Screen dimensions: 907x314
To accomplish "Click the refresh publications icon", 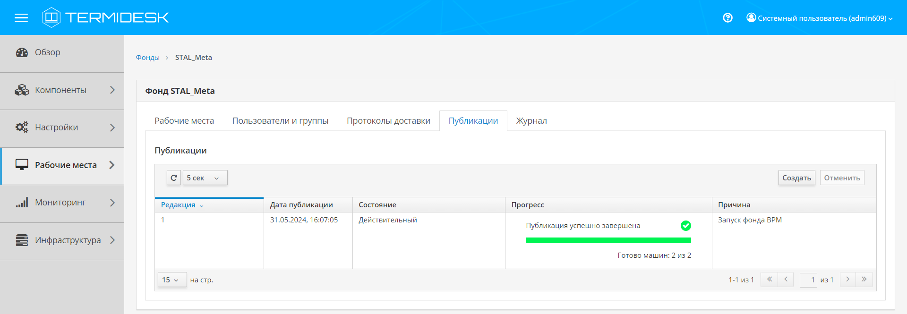I will click(x=174, y=178).
